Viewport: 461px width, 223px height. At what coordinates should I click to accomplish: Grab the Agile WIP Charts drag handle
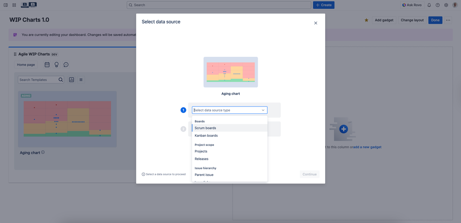pyautogui.click(x=15, y=54)
